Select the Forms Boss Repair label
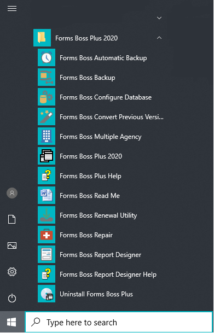214x333 pixels. coord(86,235)
